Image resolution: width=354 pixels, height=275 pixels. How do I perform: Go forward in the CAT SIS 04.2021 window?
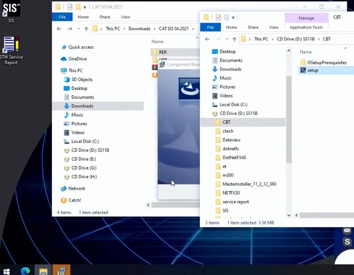coord(70,29)
